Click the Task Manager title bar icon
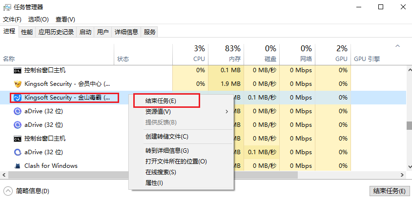Screen dimensions: 412x202 click(7, 7)
